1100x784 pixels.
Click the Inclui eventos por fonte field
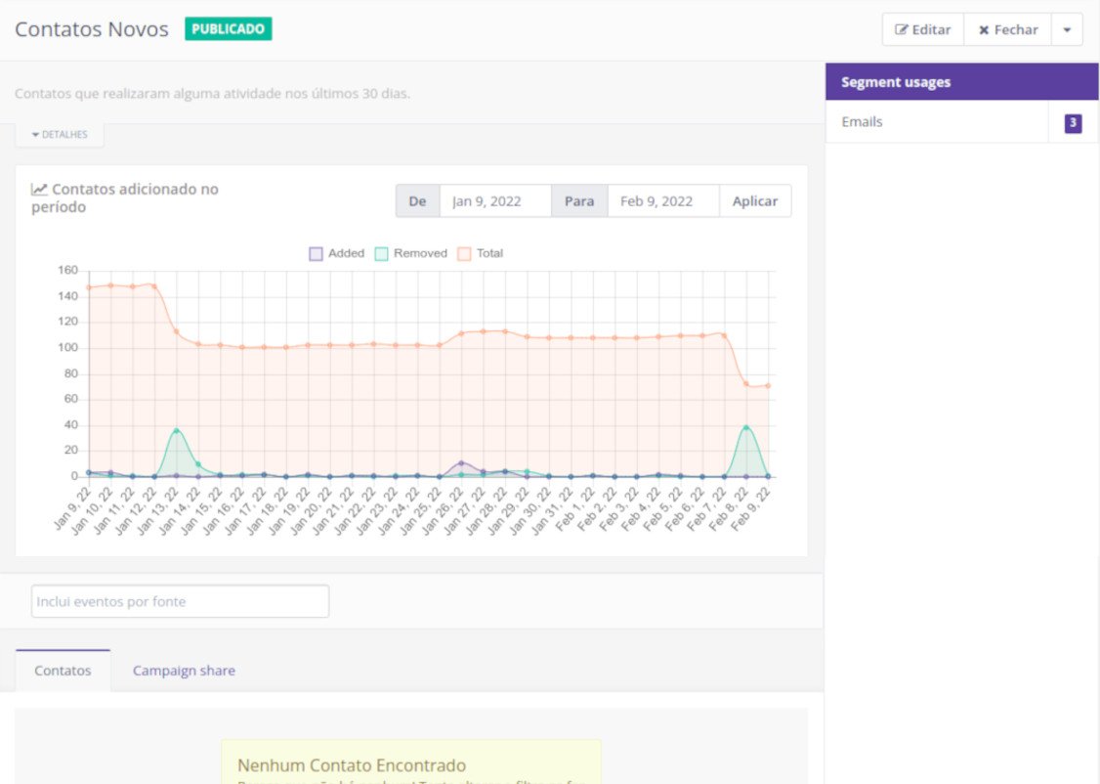click(x=180, y=602)
